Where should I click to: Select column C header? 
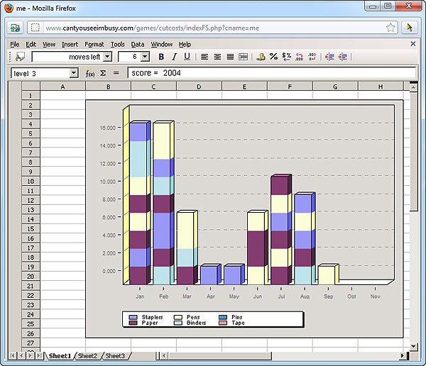[x=153, y=87]
